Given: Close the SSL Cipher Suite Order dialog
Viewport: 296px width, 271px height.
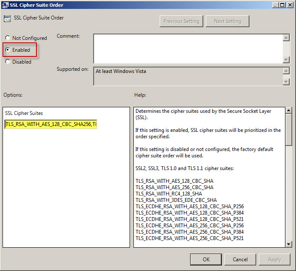Looking at the screenshot, I should (290, 5).
